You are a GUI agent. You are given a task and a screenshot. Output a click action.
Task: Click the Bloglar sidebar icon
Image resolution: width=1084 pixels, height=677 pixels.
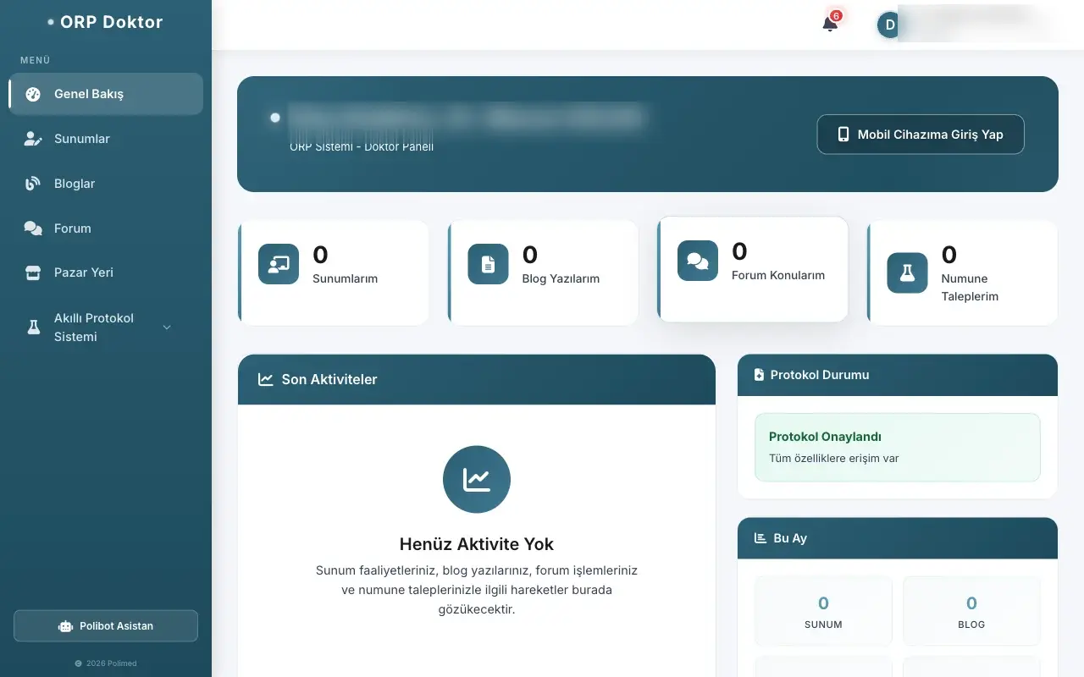33,184
